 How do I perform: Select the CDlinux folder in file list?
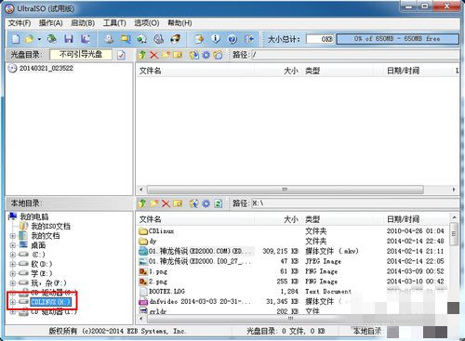161,231
